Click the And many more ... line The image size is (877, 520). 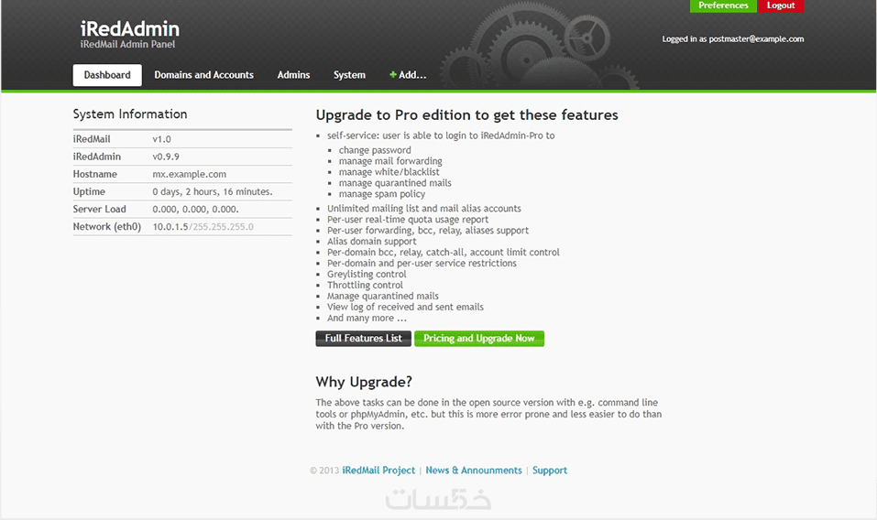point(367,318)
